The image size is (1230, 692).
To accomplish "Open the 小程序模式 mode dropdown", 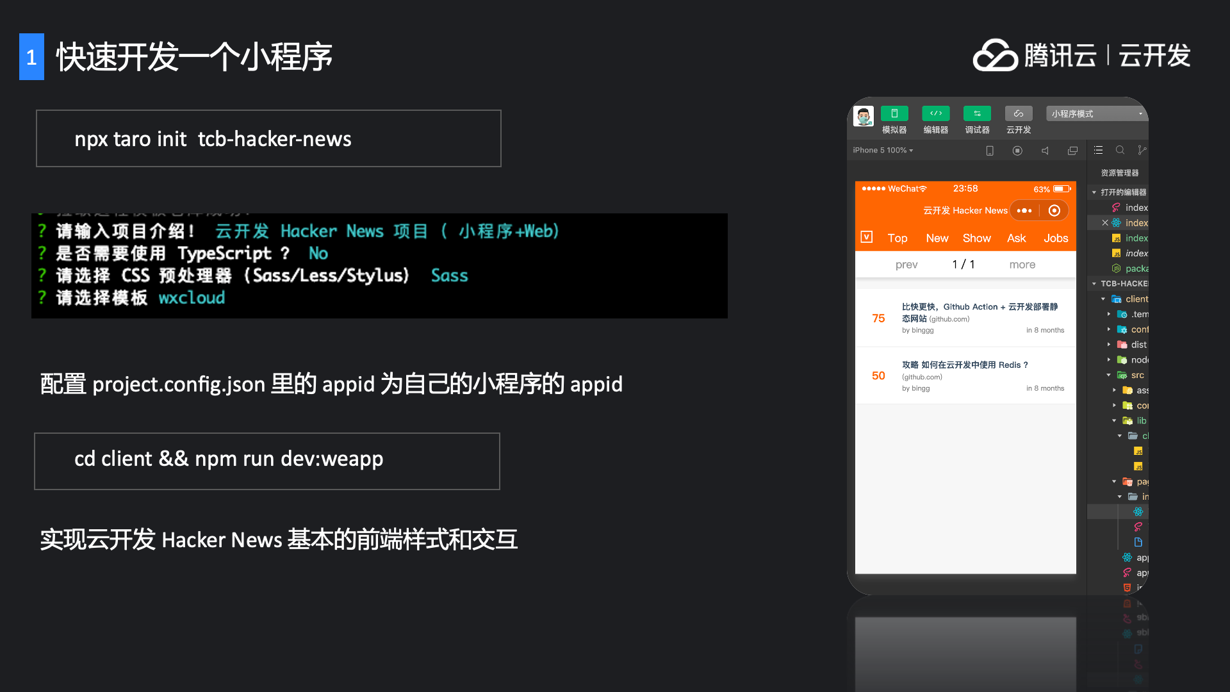I will [x=1096, y=113].
